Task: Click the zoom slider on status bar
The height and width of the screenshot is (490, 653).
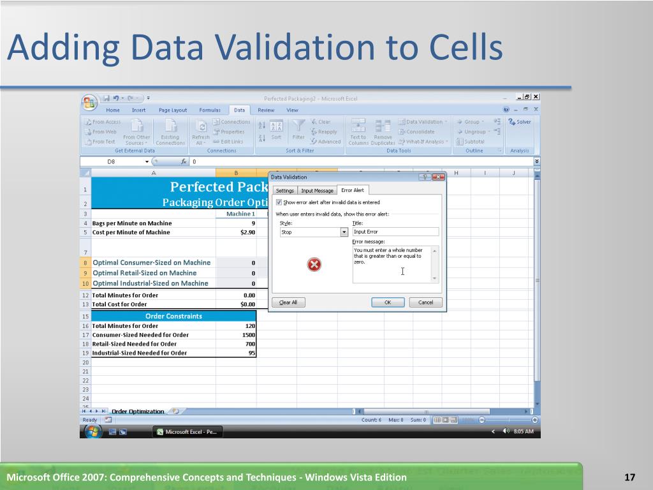Action: 508,420
